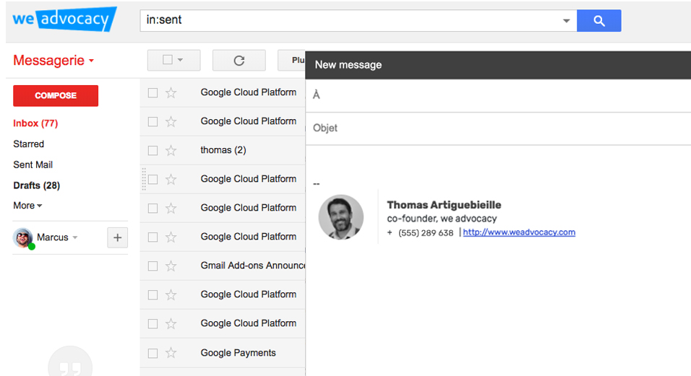Screen dimensions: 691x376
Task: Check the Google Payments email checkbox
Action: [153, 353]
